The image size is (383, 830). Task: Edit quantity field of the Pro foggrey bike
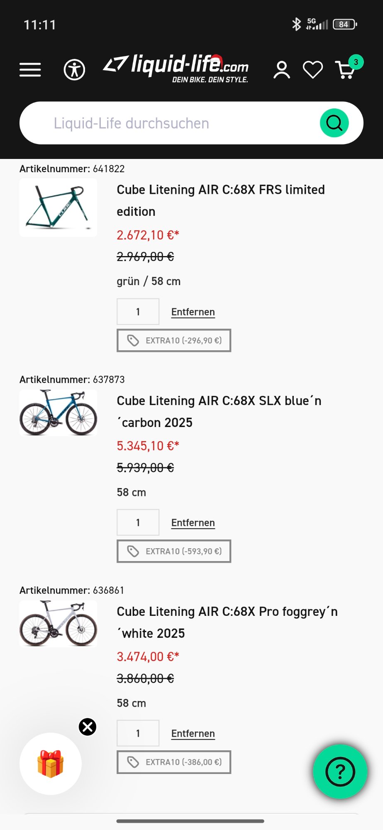(x=138, y=733)
